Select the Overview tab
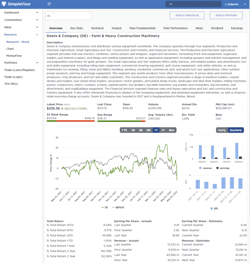The width and height of the screenshot is (250, 263). 56,28
